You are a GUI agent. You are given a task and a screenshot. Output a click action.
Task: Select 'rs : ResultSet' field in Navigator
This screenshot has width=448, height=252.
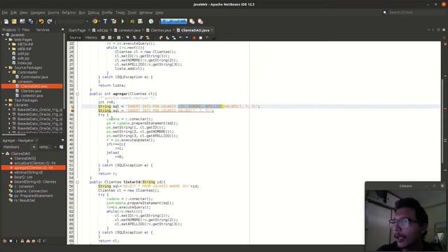pyautogui.click(x=24, y=200)
